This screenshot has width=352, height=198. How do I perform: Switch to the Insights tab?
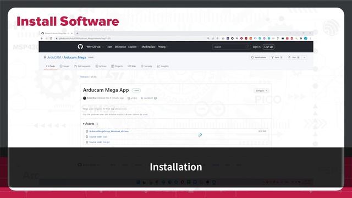(163, 66)
